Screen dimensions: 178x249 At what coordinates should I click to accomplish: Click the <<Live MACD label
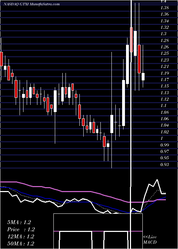click(150, 240)
